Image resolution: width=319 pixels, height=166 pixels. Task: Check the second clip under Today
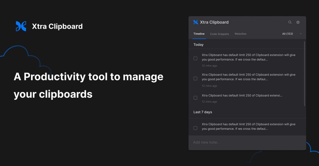point(195,78)
